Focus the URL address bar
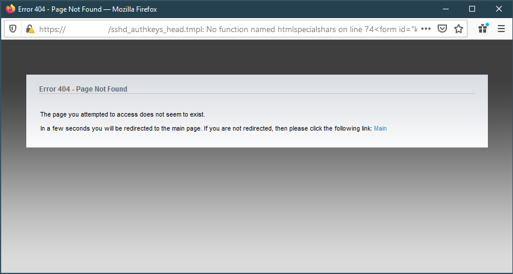The width and height of the screenshot is (513, 274). pos(234,29)
